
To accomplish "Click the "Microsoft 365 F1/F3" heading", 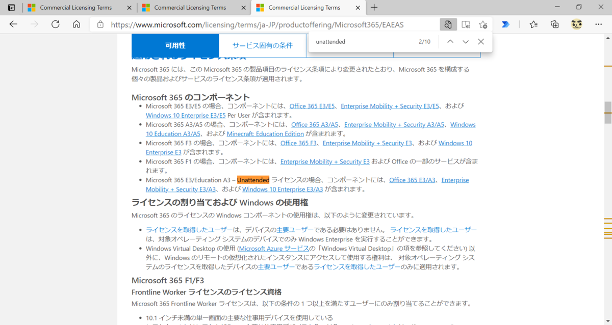I will (x=168, y=280).
